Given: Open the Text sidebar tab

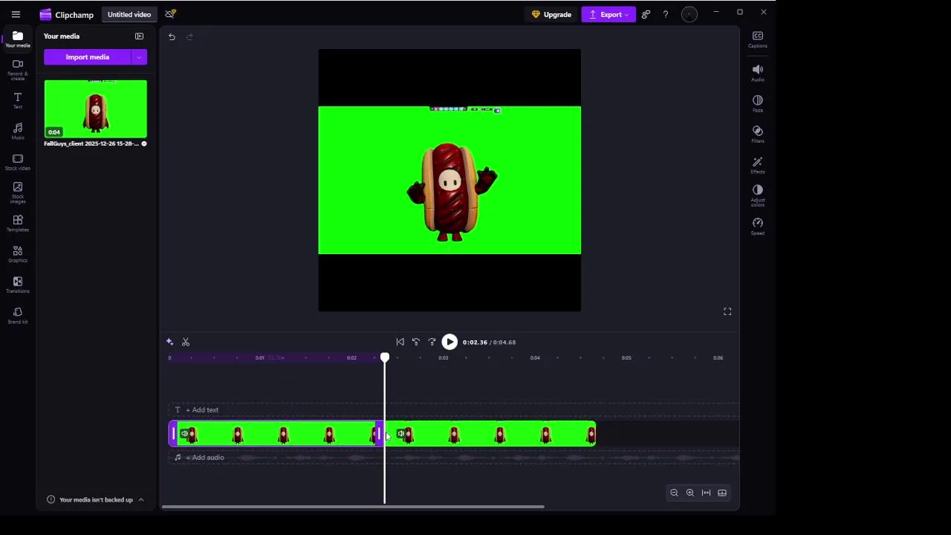Looking at the screenshot, I should pyautogui.click(x=18, y=101).
